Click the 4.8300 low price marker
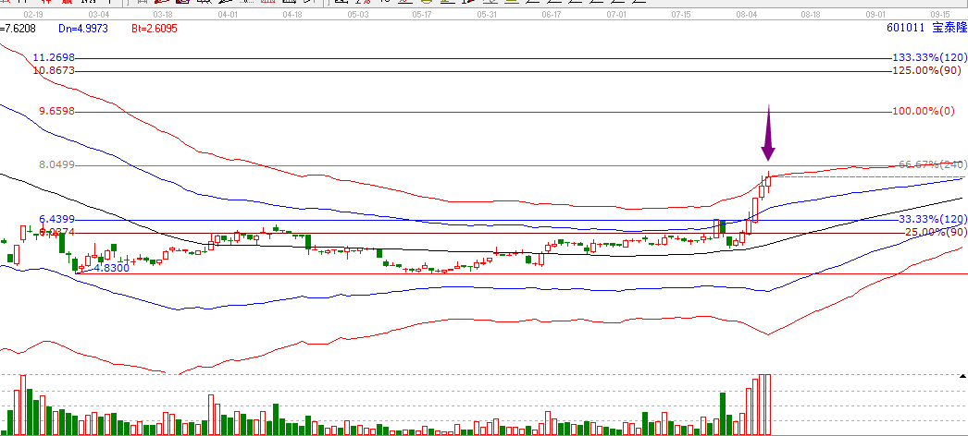968x436 pixels. 110,267
